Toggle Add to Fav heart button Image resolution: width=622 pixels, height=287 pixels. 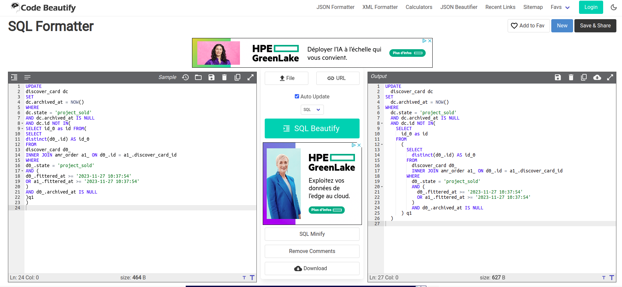(x=528, y=26)
